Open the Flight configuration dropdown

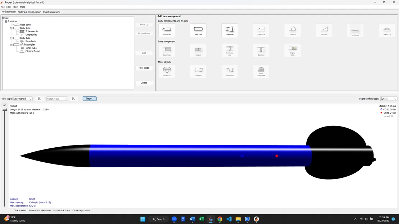coord(389,99)
